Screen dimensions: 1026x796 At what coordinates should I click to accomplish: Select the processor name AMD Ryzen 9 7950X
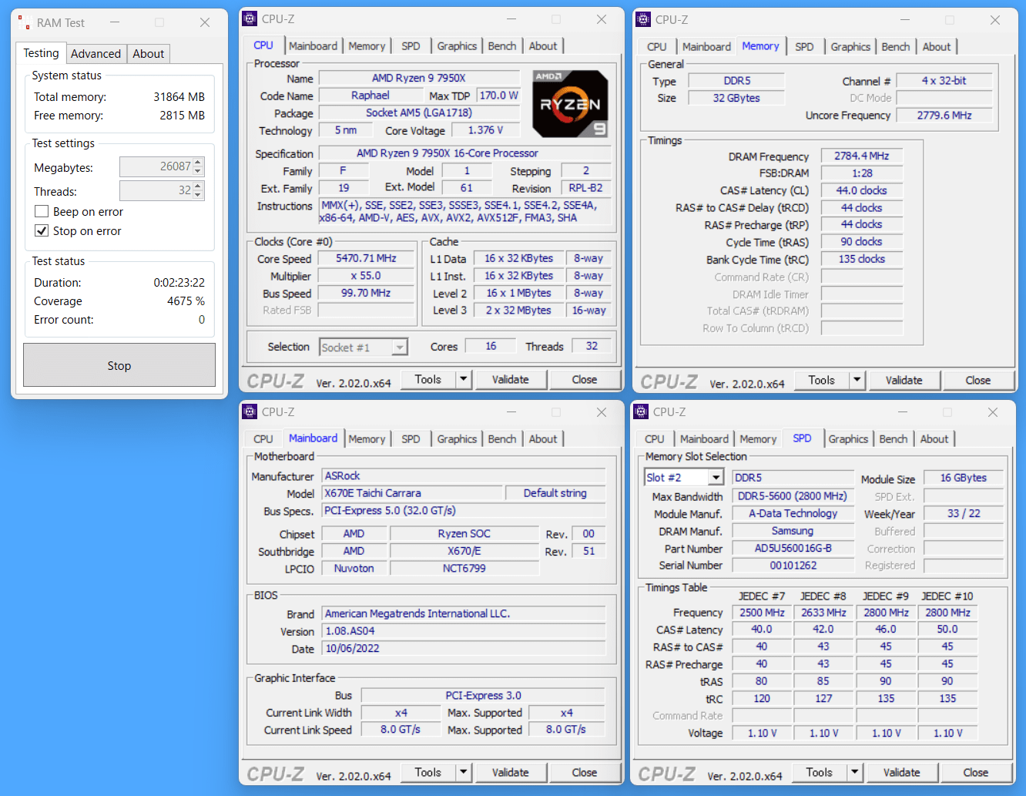(419, 78)
